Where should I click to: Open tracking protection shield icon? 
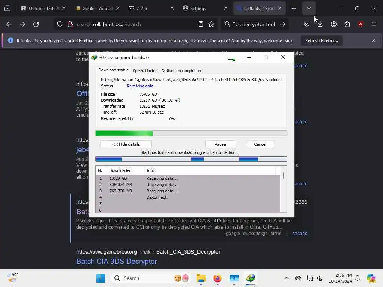point(60,24)
